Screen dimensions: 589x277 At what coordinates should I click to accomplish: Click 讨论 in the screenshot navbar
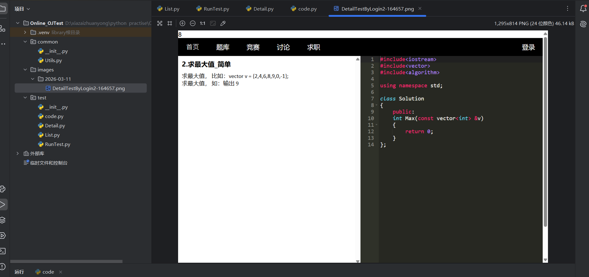click(x=283, y=47)
